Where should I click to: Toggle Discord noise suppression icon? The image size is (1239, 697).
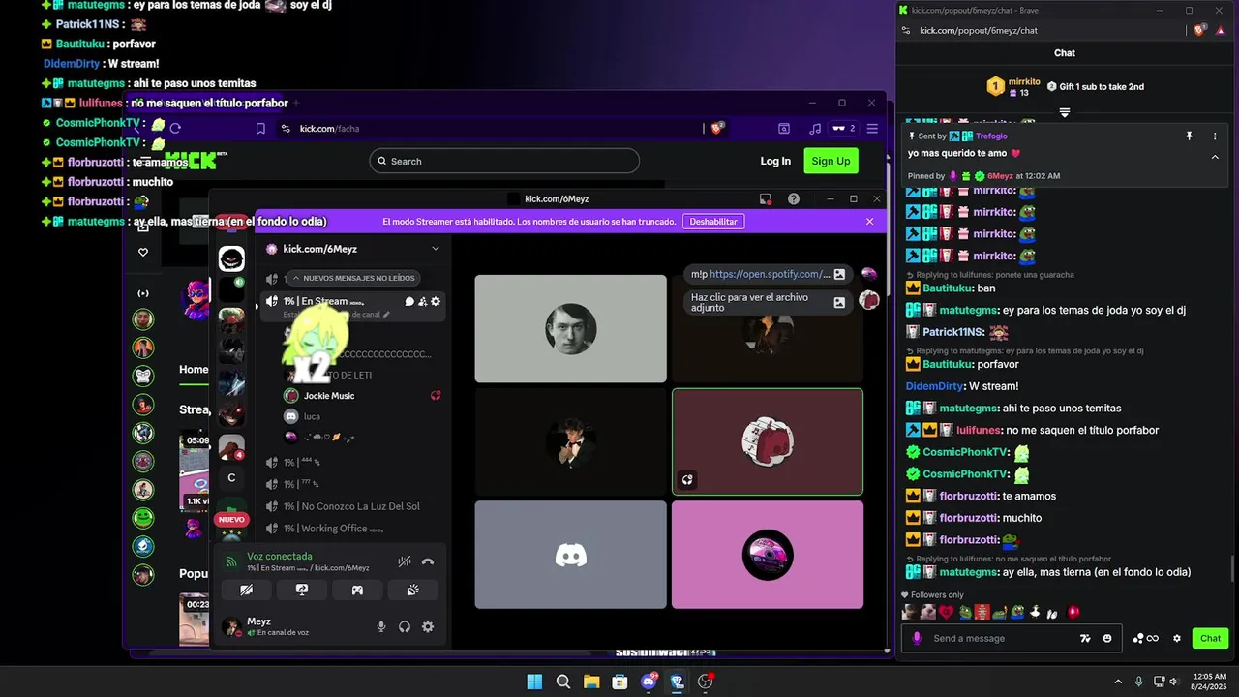coord(405,561)
